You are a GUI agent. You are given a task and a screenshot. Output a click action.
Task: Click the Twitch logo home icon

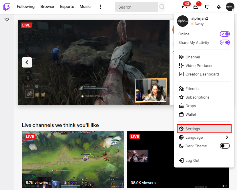[x=7, y=7]
